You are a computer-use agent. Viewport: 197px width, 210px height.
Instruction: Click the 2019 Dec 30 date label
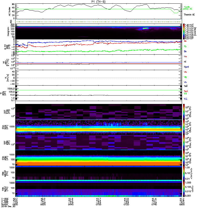coord(8,206)
